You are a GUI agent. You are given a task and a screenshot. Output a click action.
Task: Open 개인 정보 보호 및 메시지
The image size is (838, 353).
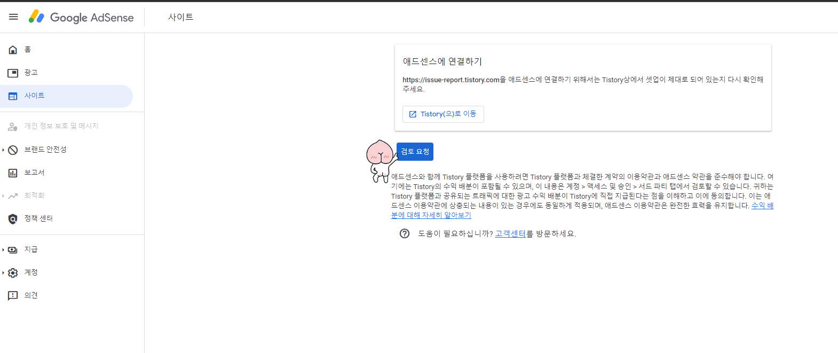(66, 126)
